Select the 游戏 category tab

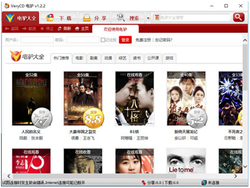pyautogui.click(x=169, y=58)
